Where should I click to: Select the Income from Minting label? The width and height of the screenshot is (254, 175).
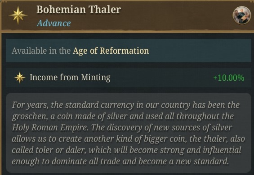[x=70, y=77]
